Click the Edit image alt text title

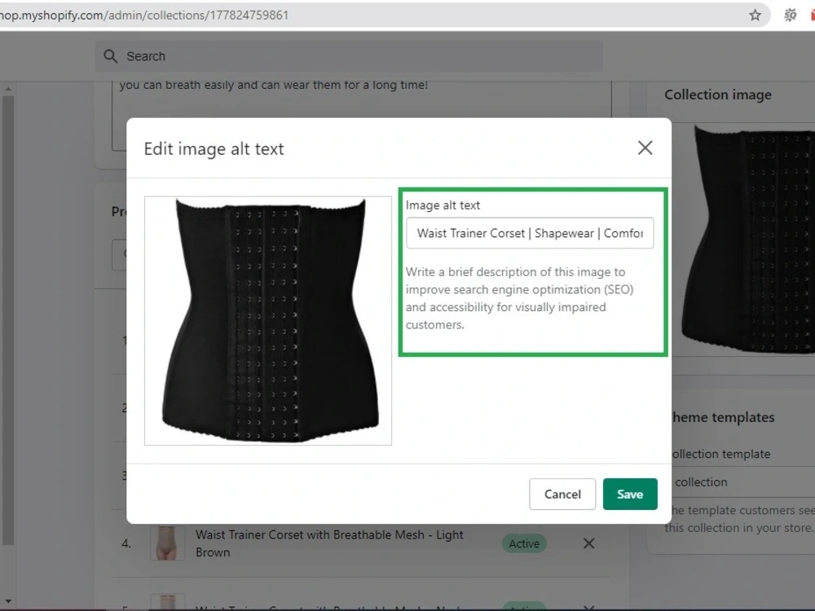click(214, 149)
